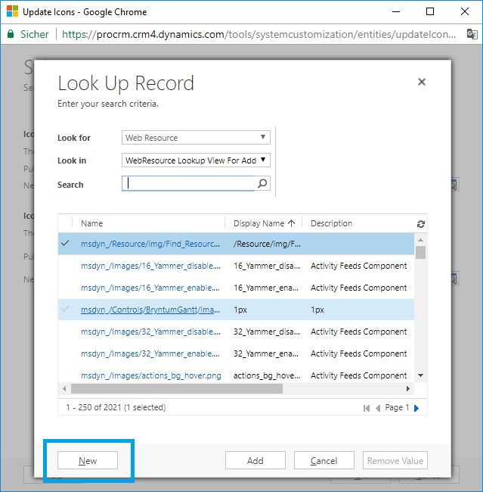
Task: Expand the Look in view dropdown
Action: (x=196, y=160)
